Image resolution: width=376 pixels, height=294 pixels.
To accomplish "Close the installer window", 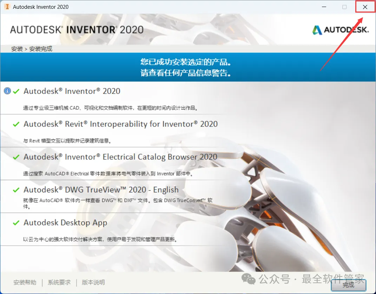I will [x=365, y=7].
